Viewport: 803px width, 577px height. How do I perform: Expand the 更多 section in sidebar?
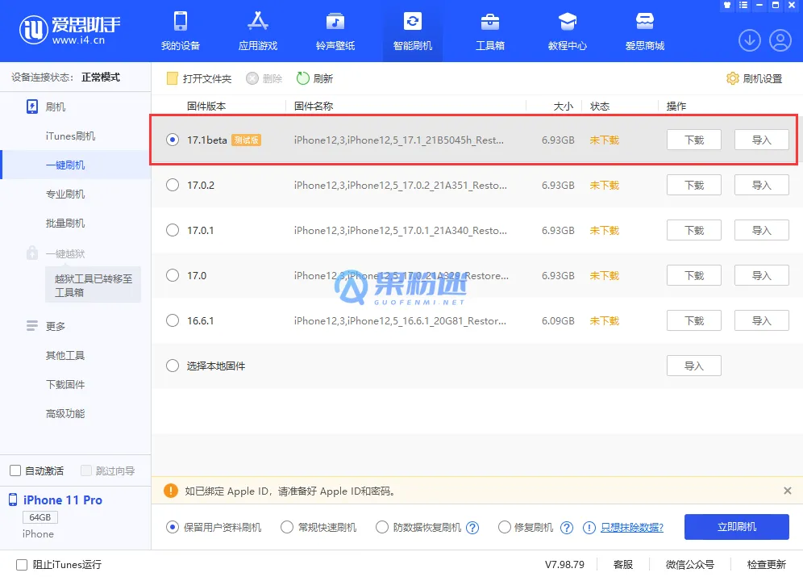pyautogui.click(x=55, y=326)
